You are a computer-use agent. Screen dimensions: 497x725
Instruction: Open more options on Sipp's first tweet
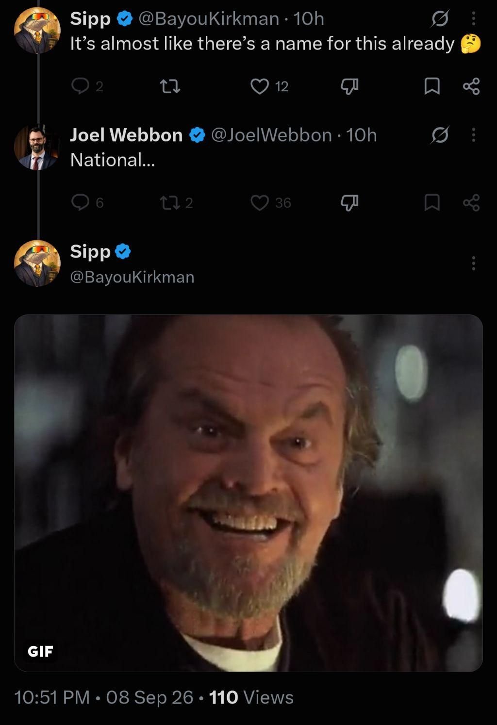[x=474, y=19]
